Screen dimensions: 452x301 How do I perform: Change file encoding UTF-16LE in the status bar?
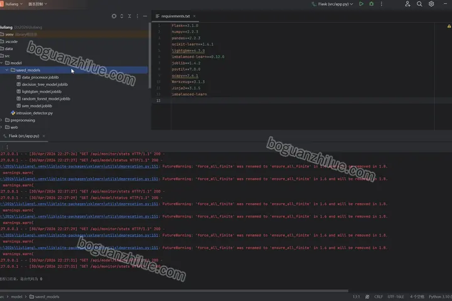[x=395, y=297]
